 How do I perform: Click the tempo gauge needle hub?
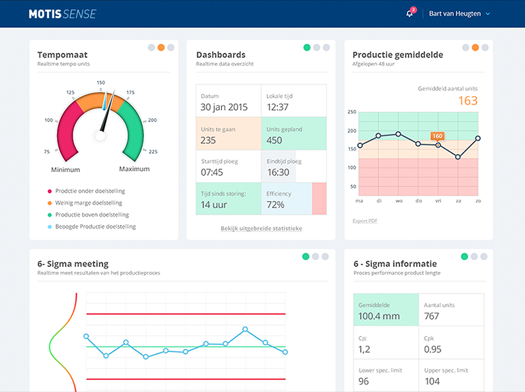(100, 136)
